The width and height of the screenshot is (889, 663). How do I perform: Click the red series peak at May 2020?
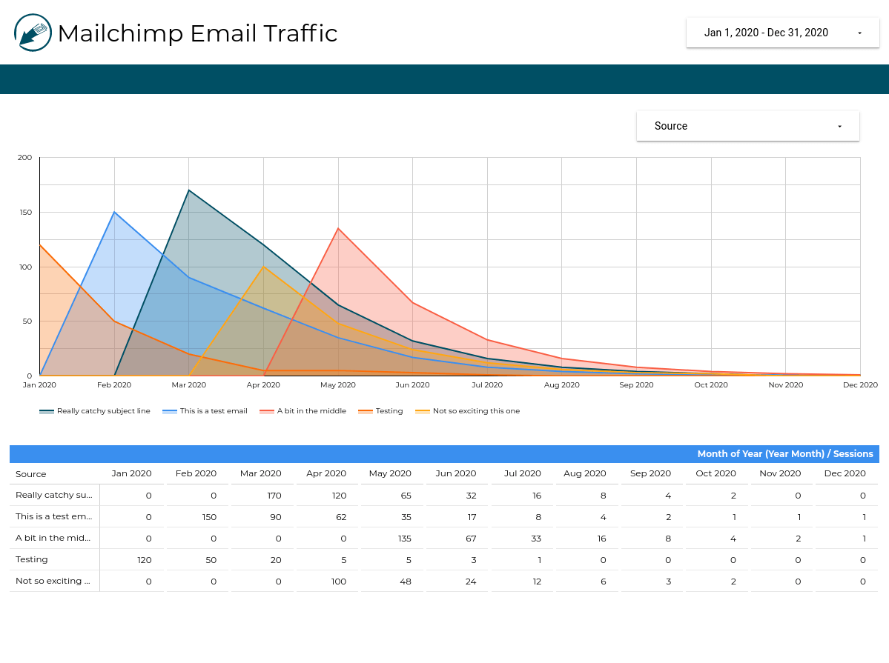(338, 228)
